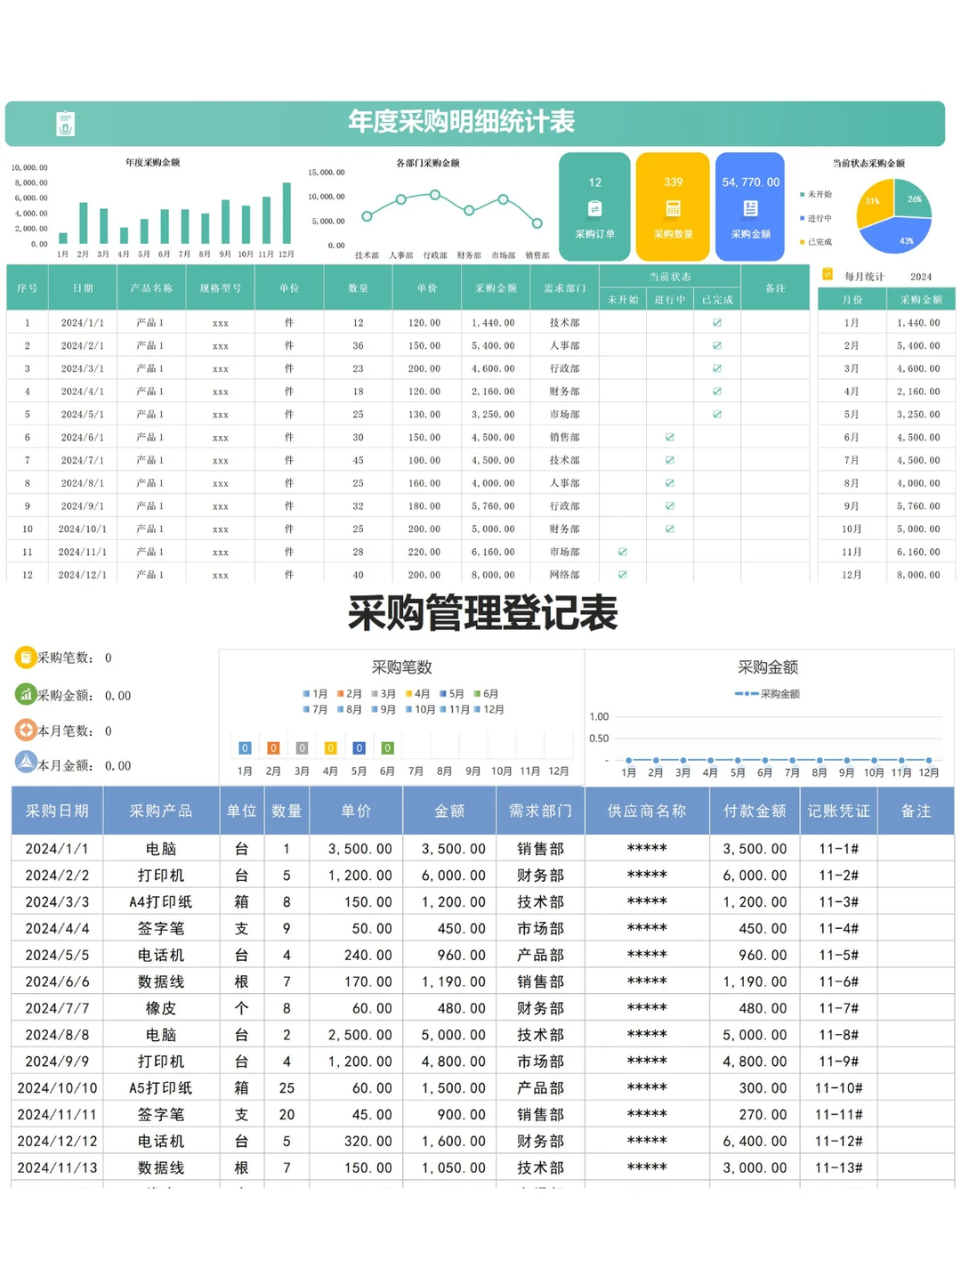Click the green chart icon beside 采购金额
961x1284 pixels.
pos(25,695)
